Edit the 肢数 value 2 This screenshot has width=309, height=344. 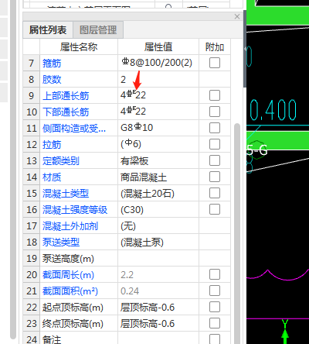(x=158, y=79)
